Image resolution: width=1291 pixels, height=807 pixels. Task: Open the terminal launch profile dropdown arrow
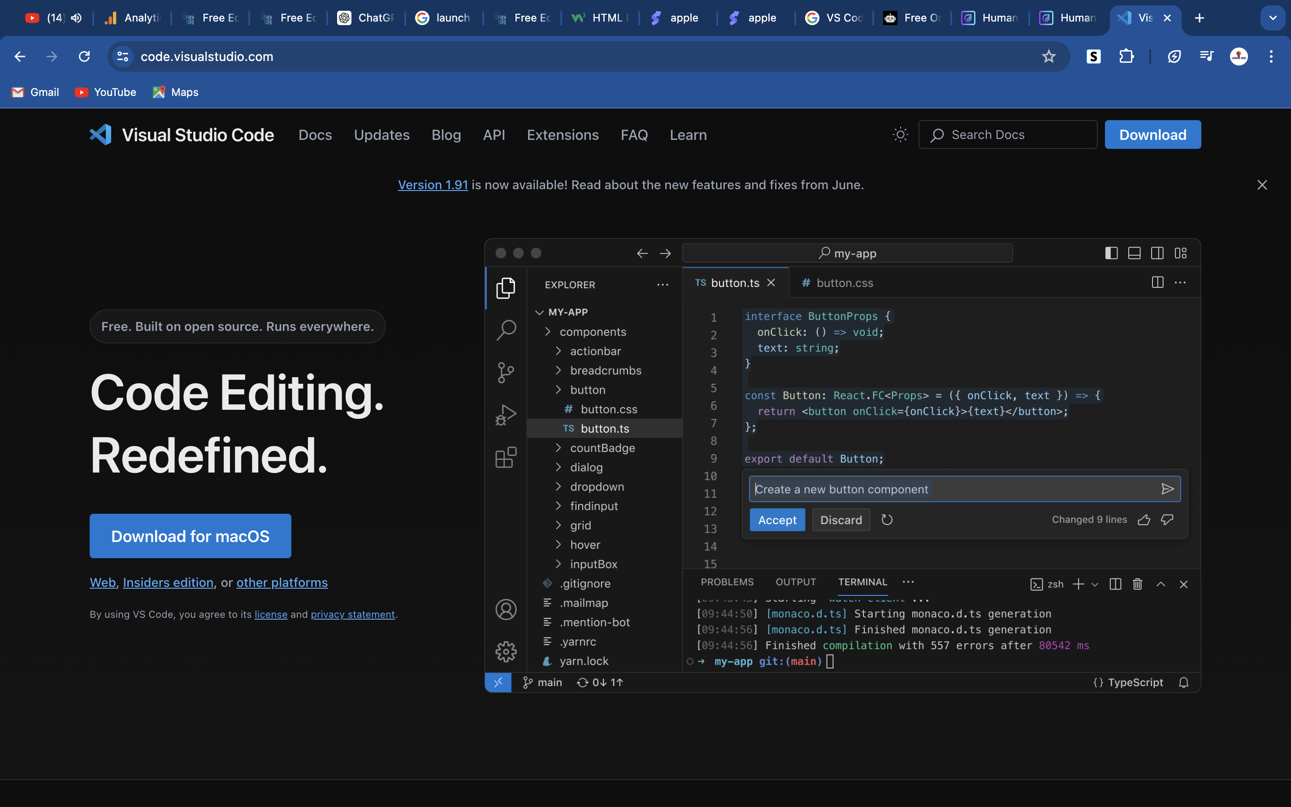coord(1095,585)
